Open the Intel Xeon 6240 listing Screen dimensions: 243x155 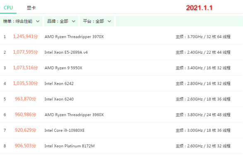[59, 99]
